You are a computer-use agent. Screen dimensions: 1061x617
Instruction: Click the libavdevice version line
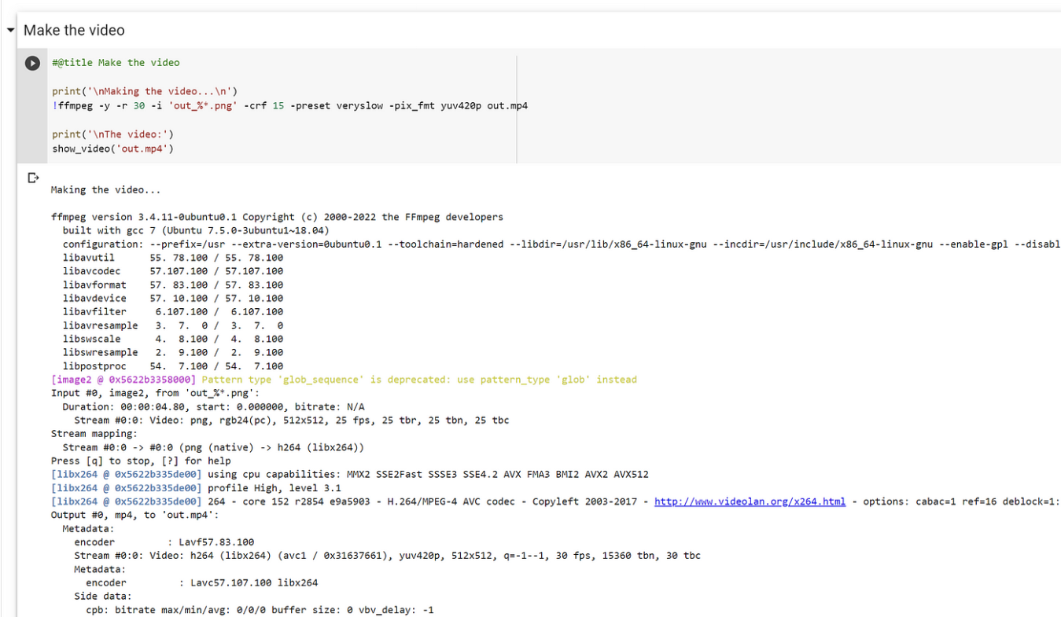click(173, 299)
